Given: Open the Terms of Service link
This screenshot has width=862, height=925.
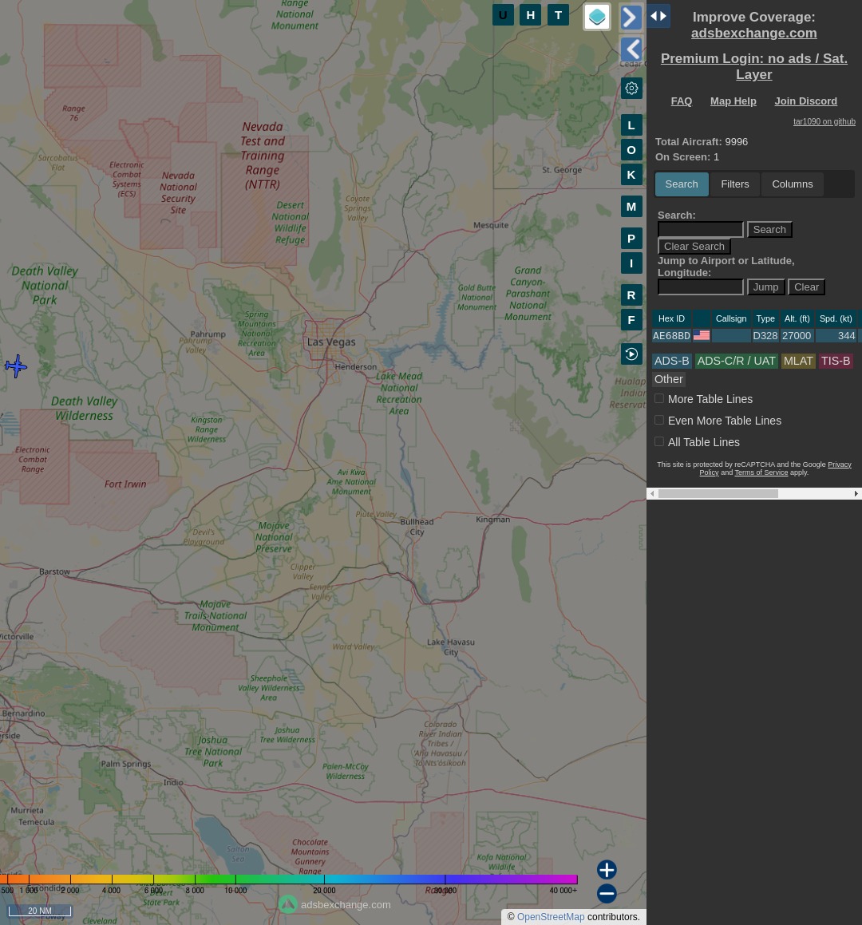Looking at the screenshot, I should 761,472.
